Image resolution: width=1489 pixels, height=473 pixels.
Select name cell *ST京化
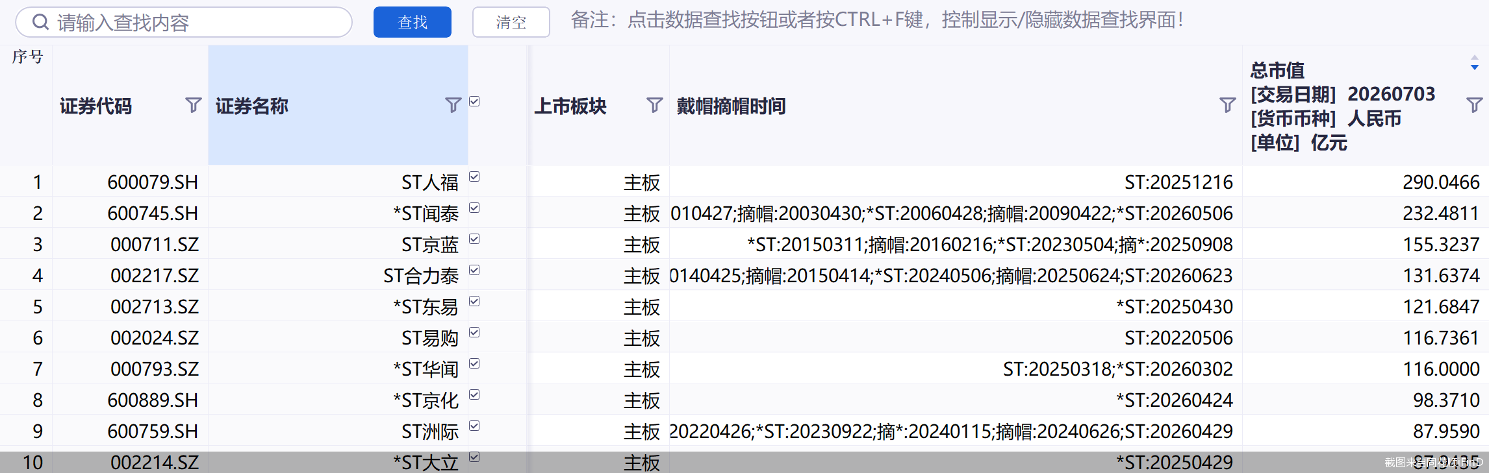[338, 400]
